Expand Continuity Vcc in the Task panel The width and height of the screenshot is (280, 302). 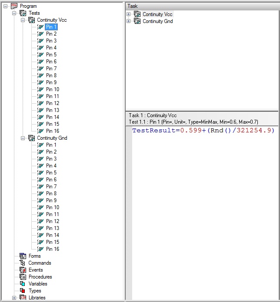click(x=128, y=14)
